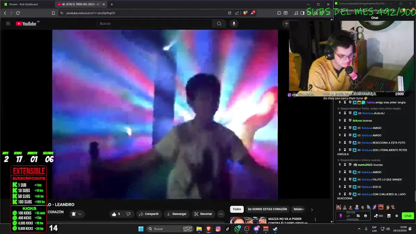Expand the system tray hidden icons chevron
Screen dimensions: 416x234
click(x=359, y=229)
